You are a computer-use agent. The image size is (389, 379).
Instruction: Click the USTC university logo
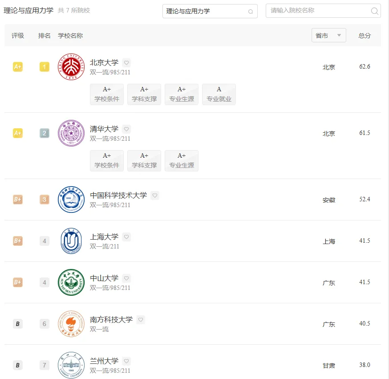(71, 200)
